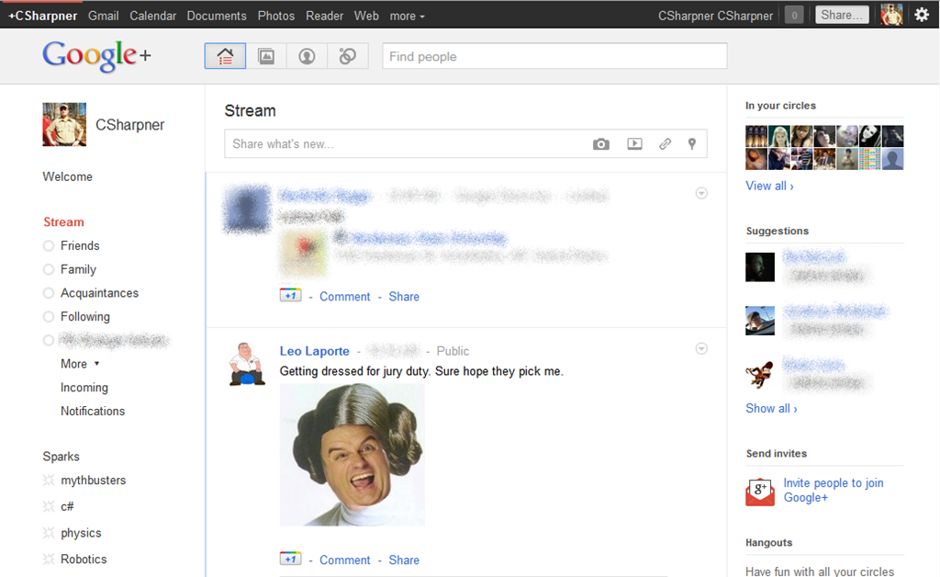Click the Google+ logo

click(x=96, y=56)
